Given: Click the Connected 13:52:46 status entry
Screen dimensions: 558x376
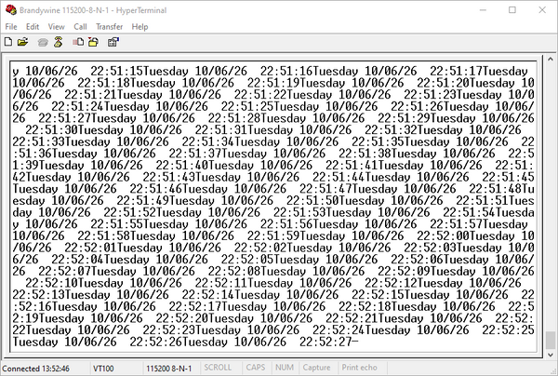Looking at the screenshot, I should coord(35,369).
